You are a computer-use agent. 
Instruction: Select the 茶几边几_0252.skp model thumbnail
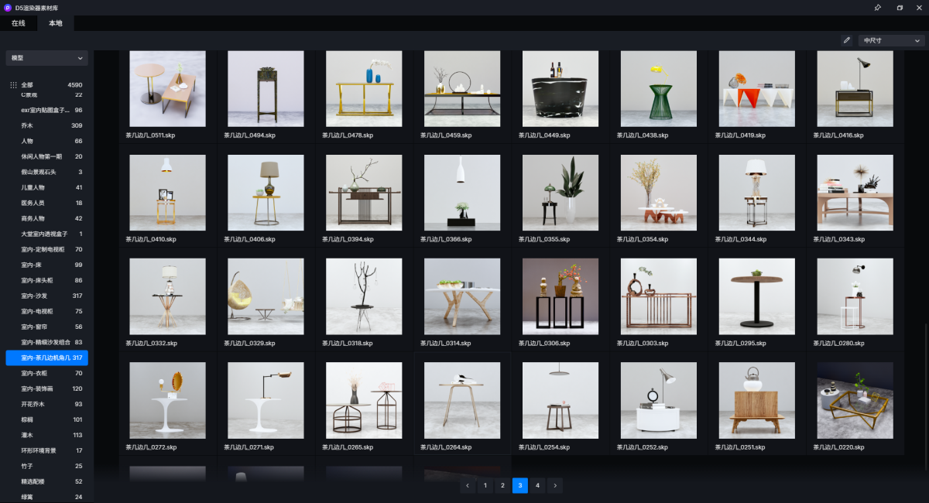click(659, 400)
